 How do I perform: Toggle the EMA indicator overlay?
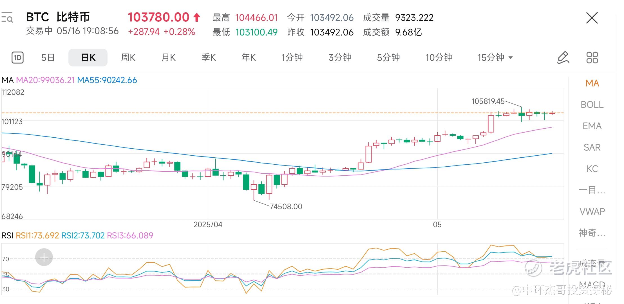tap(592, 126)
